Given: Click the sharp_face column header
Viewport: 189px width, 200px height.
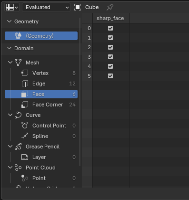Looking at the screenshot, I should point(111,18).
